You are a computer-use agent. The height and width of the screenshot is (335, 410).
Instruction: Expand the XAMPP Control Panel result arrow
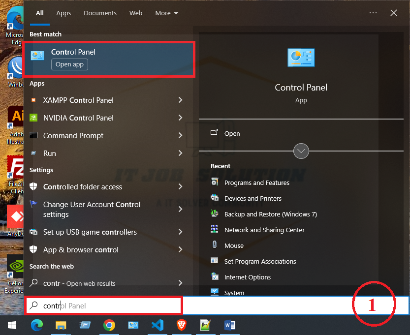[x=180, y=100]
